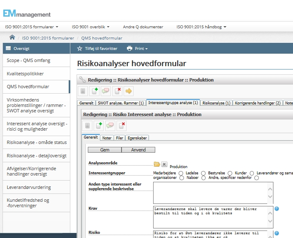
Task: Go to QMS hovedformular breadcrumb link
Action: tap(102, 38)
